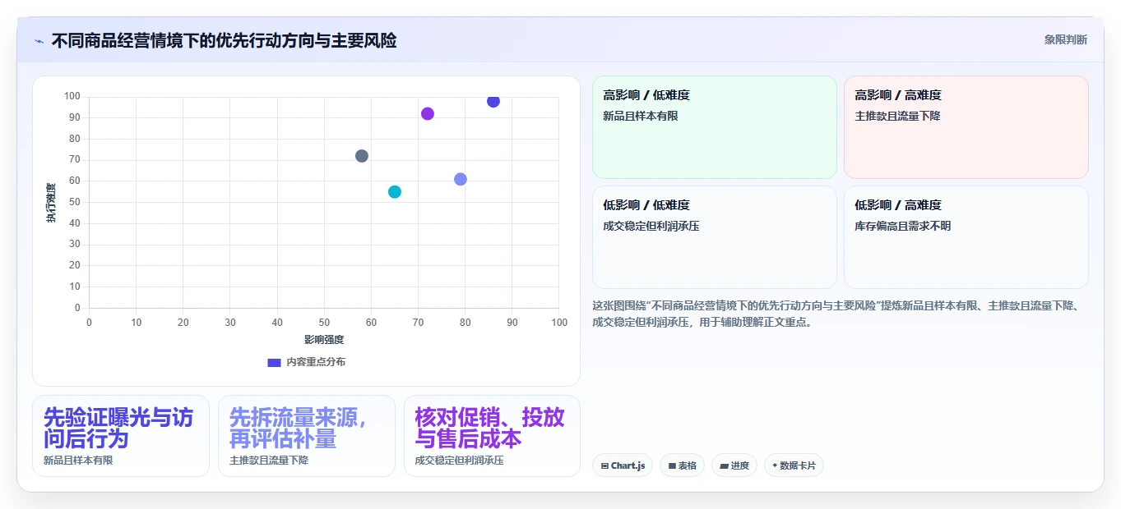Click the 影响强度 x-axis title
The image size is (1121, 509).
324,339
